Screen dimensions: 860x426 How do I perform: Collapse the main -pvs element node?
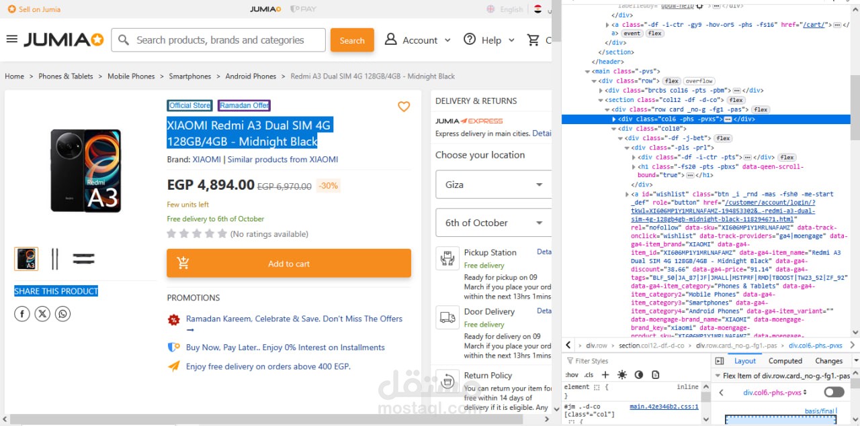click(588, 71)
